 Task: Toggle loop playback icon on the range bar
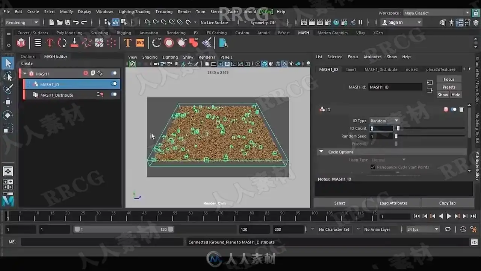(448, 229)
